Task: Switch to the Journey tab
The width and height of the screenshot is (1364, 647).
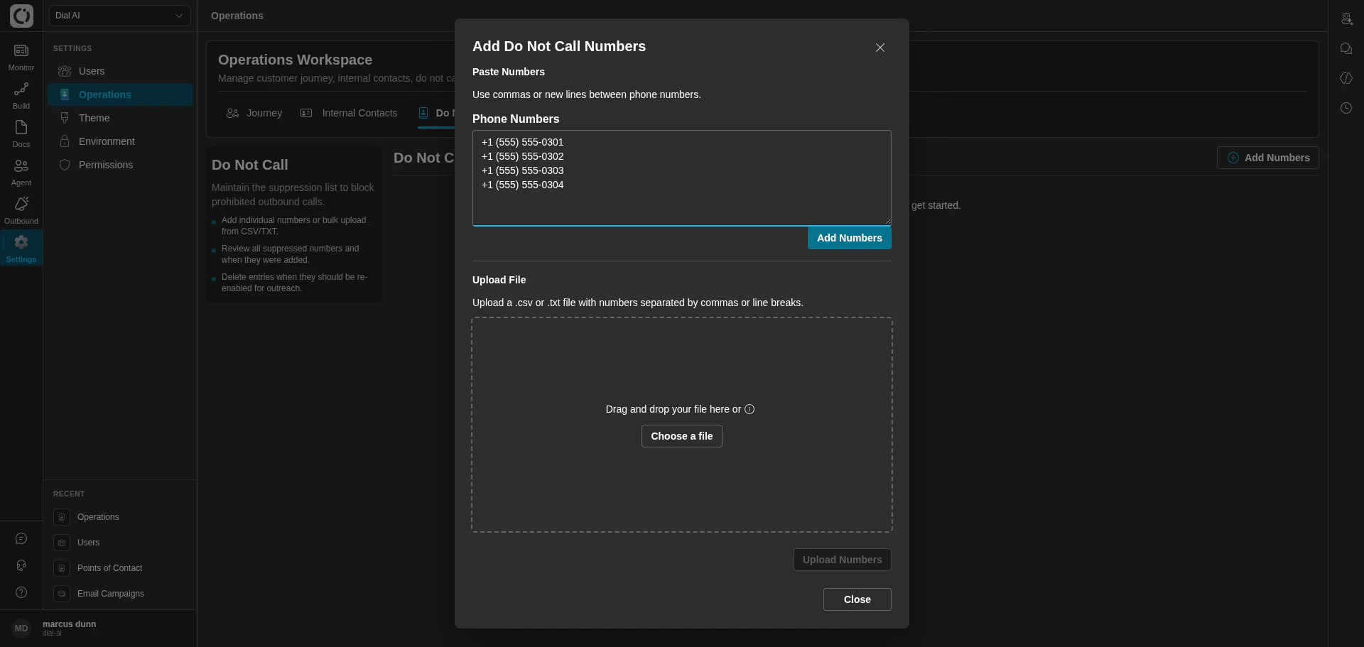Action: pos(254,113)
